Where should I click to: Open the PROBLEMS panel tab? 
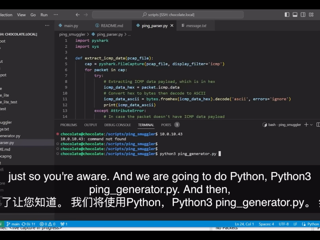[68, 125]
